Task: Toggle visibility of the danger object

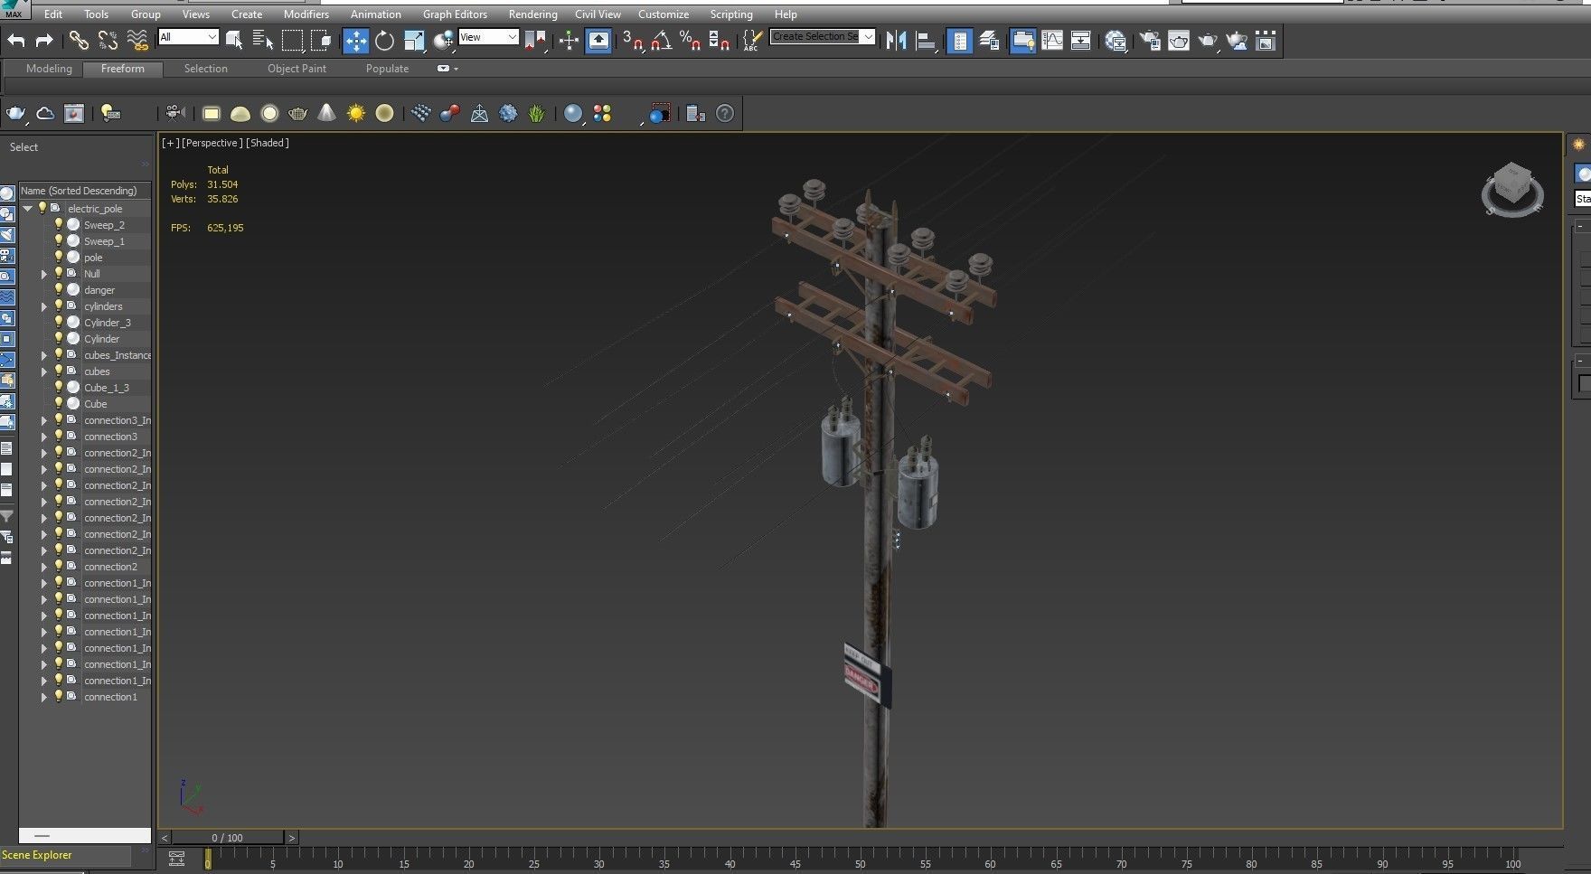Action: pos(59,290)
